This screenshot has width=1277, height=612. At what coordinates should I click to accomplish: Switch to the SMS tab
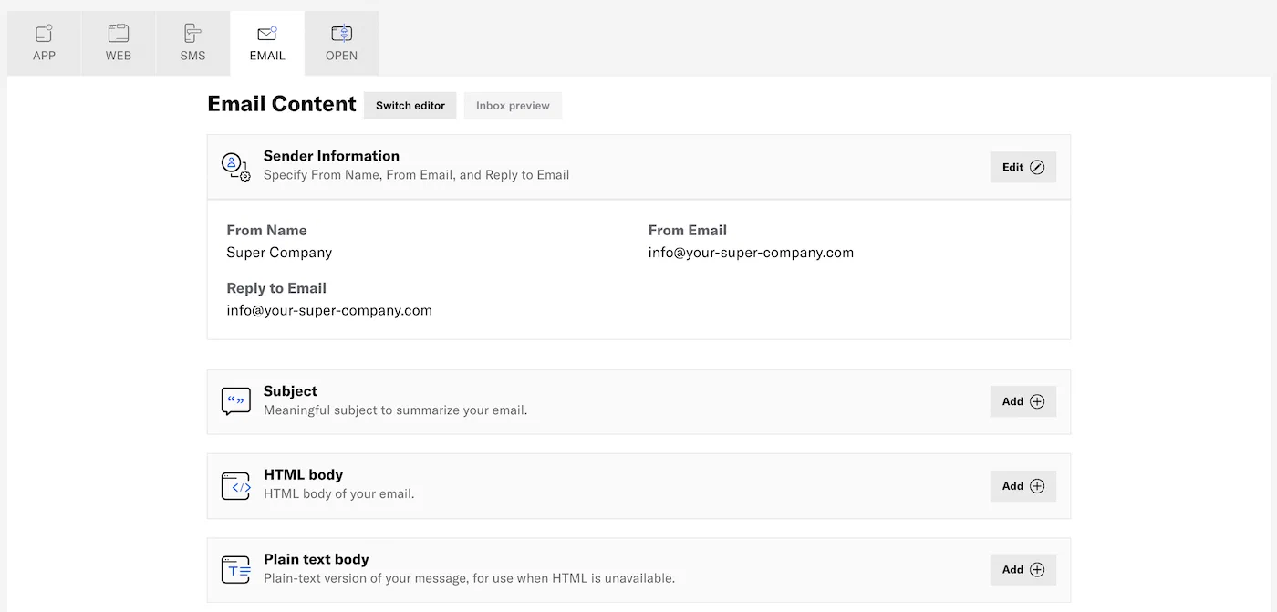[x=192, y=43]
